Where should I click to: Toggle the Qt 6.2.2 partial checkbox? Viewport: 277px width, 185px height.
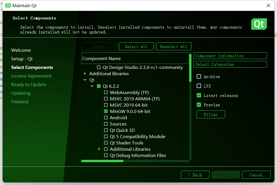click(99, 86)
